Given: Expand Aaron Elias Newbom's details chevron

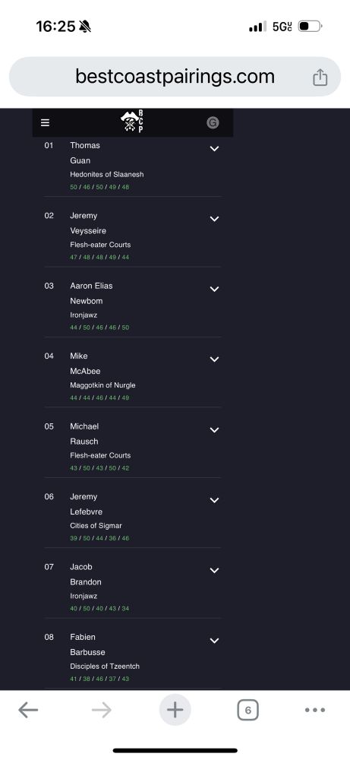Looking at the screenshot, I should click(214, 290).
